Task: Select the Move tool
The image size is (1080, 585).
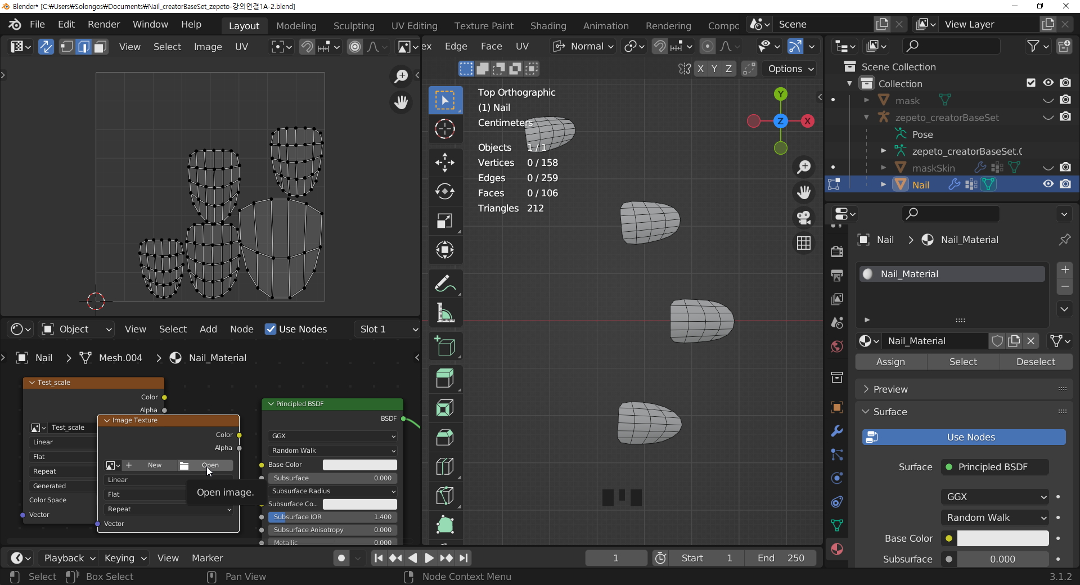Action: 445,163
